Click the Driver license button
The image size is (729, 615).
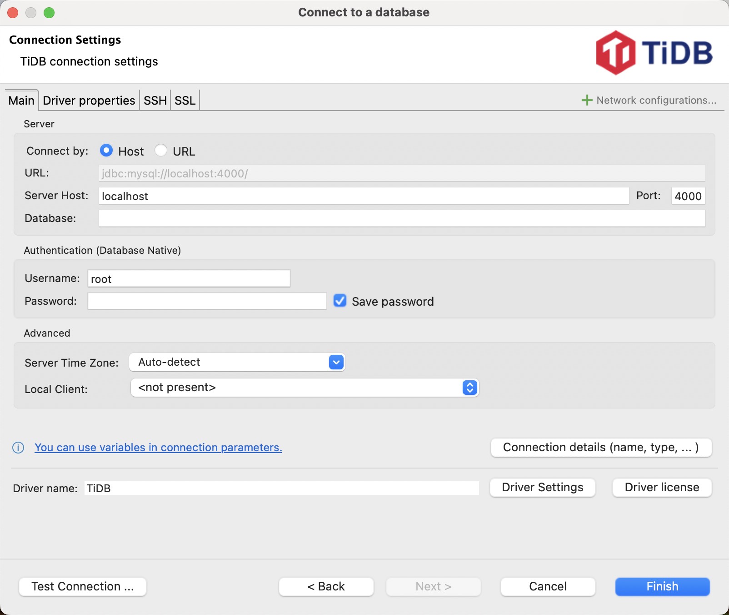point(662,488)
